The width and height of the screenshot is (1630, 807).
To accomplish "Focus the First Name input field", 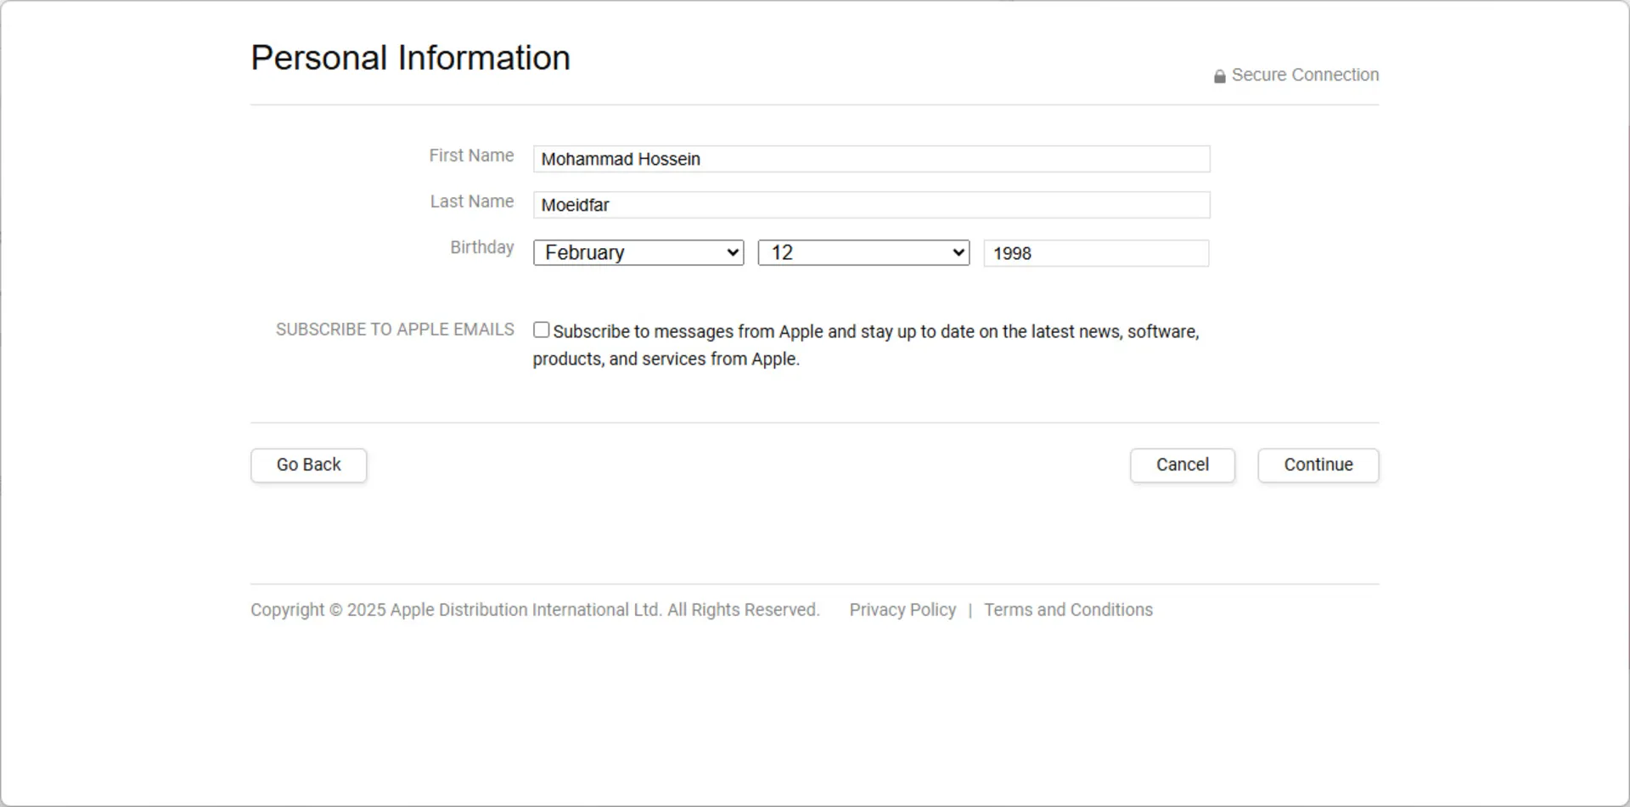I will pyautogui.click(x=871, y=159).
